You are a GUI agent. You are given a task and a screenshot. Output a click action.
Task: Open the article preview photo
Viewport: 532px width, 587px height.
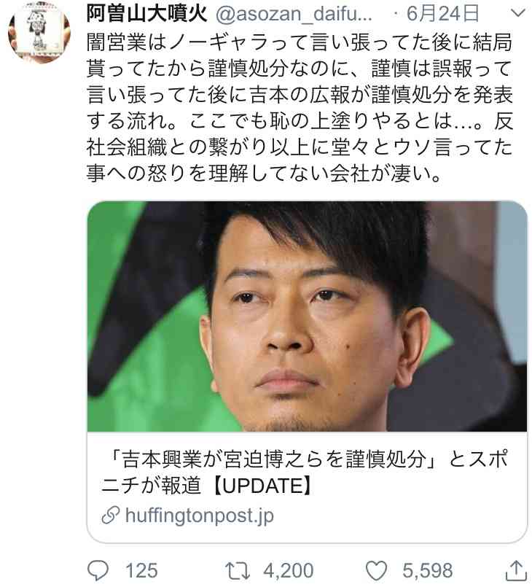(x=307, y=316)
